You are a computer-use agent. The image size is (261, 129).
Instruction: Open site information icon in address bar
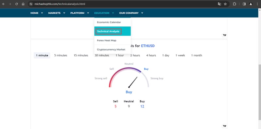pyautogui.click(x=31, y=4)
